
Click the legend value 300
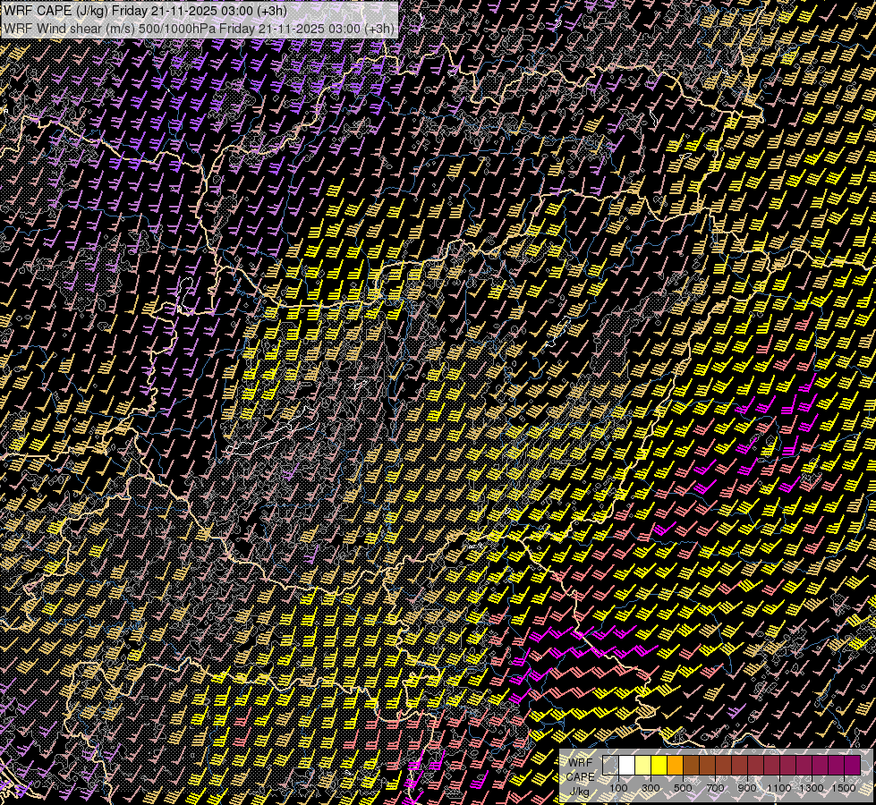tap(651, 788)
